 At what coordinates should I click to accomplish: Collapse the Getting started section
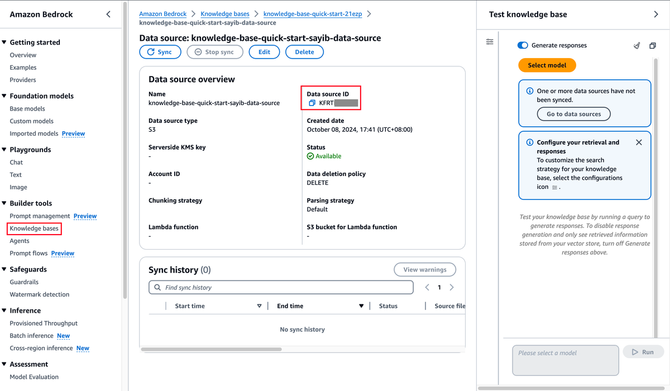click(x=4, y=42)
